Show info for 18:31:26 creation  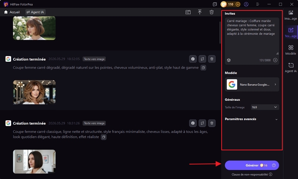coord(193,123)
